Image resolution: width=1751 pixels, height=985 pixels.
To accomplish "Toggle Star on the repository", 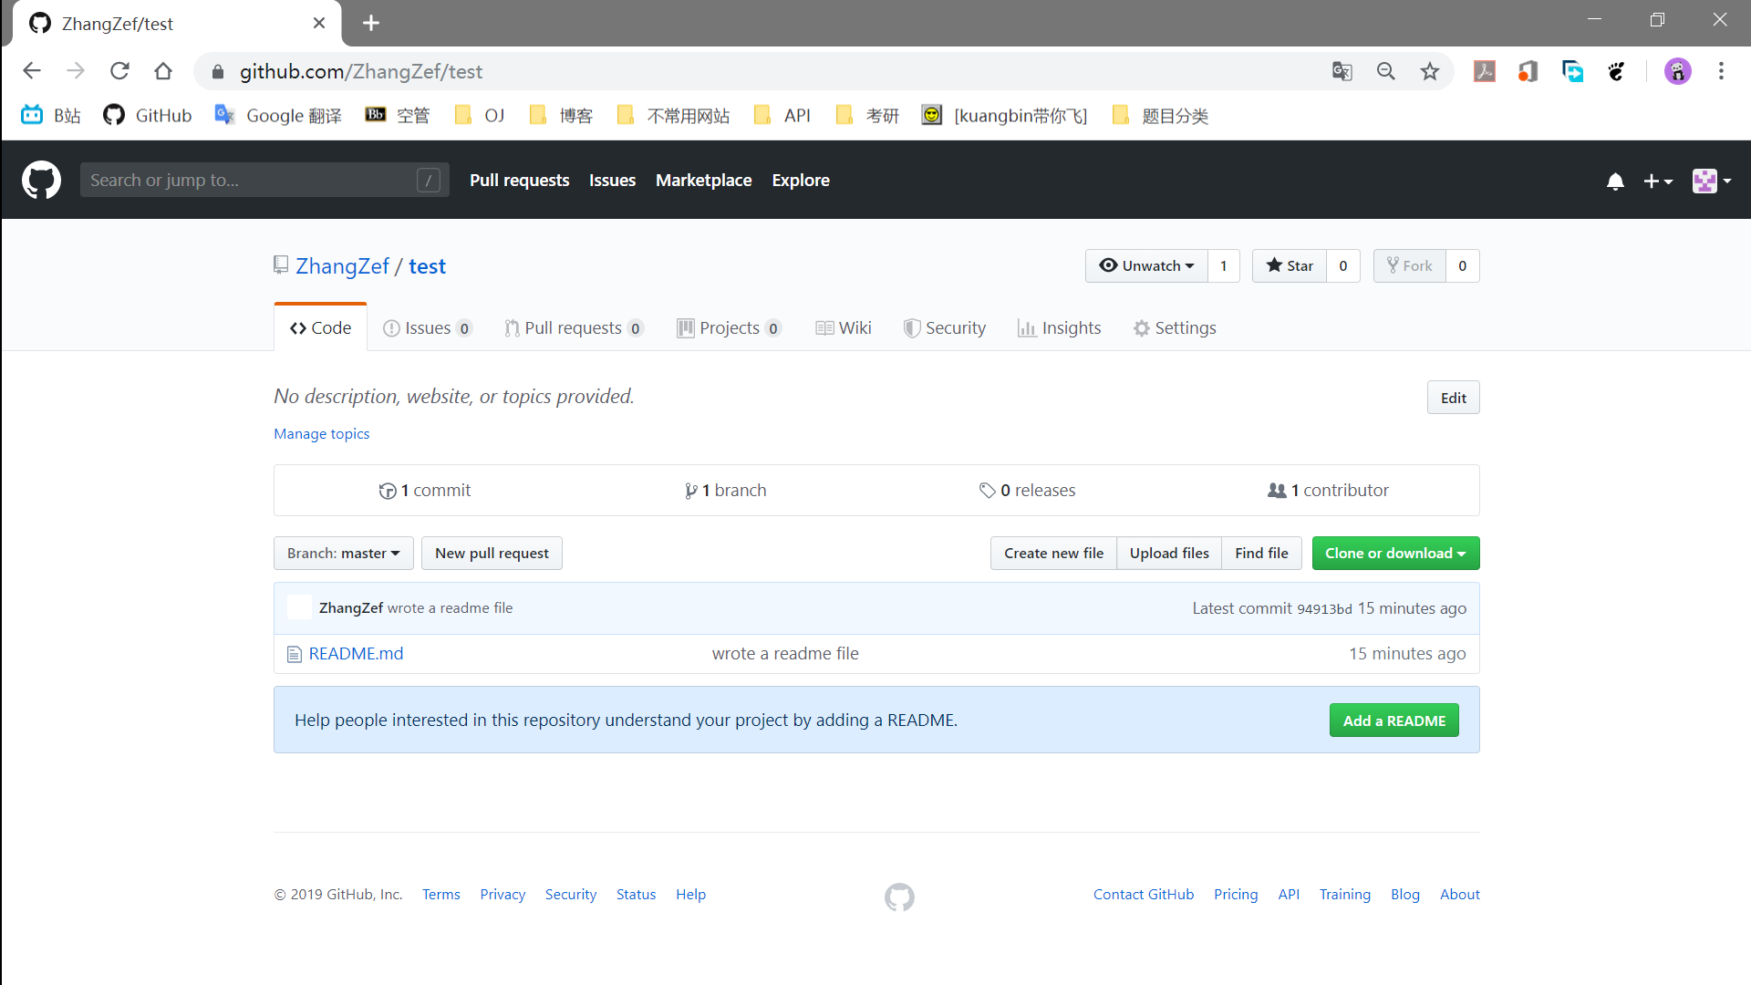I will point(1290,266).
